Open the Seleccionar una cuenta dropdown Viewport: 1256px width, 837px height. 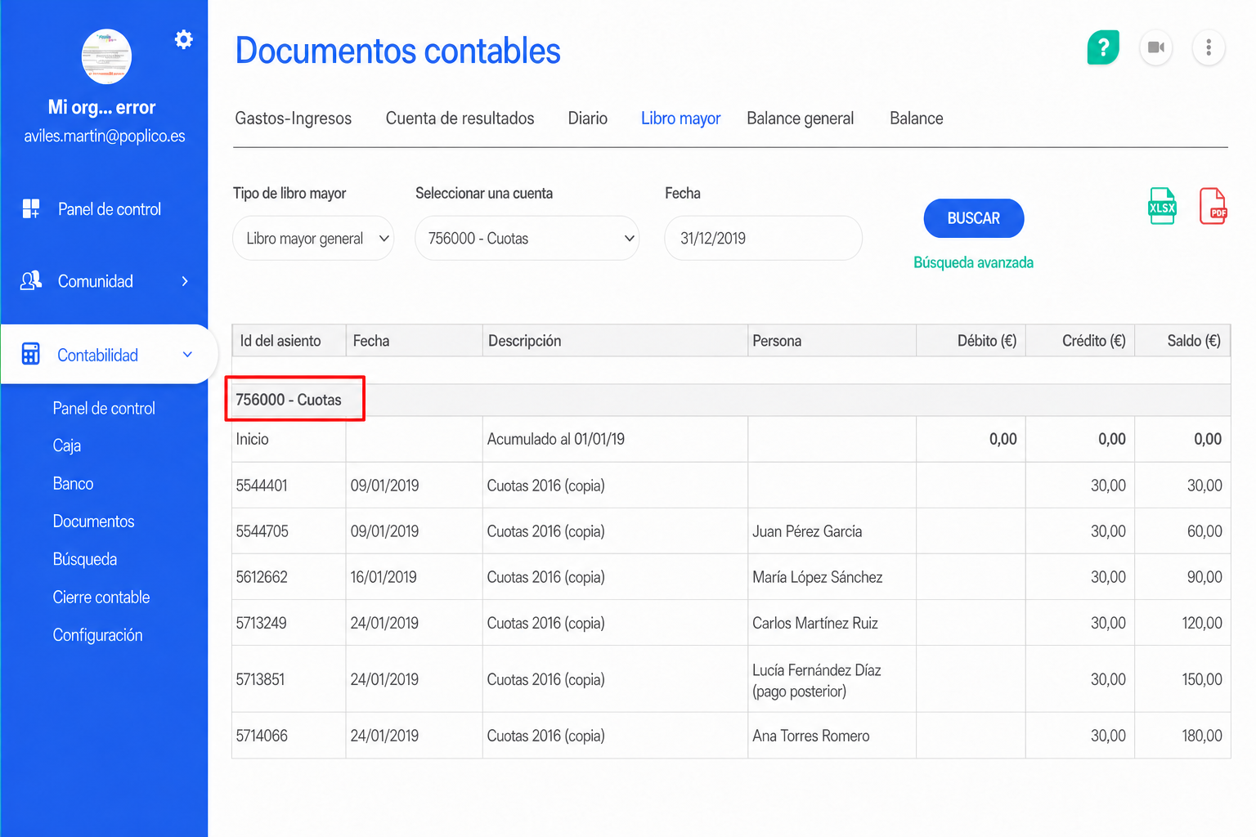527,238
